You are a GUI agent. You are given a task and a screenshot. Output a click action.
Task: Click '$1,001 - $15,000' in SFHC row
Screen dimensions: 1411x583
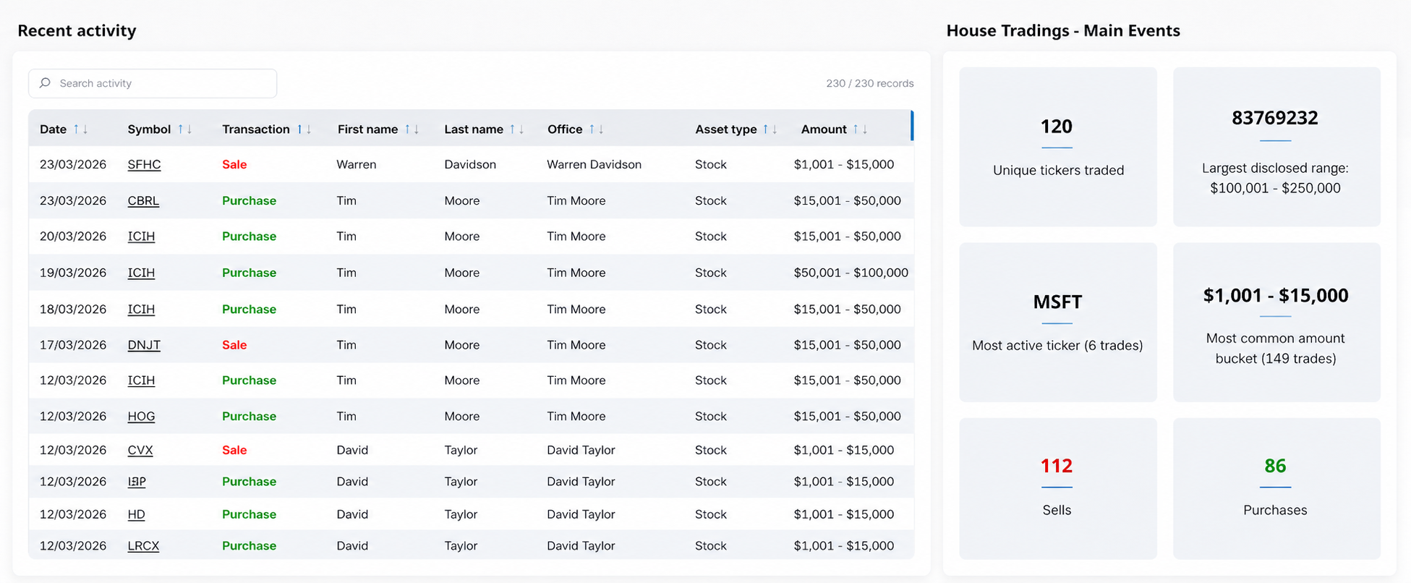(x=844, y=164)
